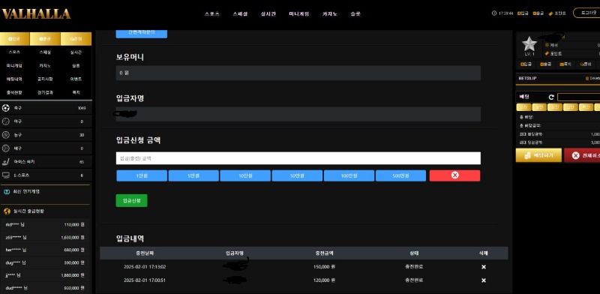Click the silver star level icon
The width and height of the screenshot is (600, 294).
tap(529, 44)
